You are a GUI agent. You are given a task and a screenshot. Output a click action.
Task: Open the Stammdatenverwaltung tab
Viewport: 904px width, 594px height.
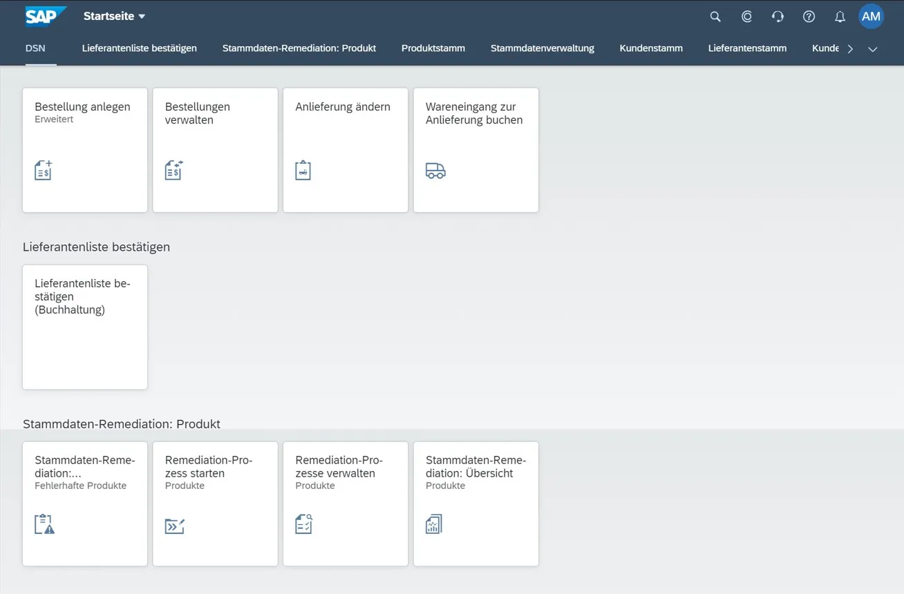pyautogui.click(x=543, y=48)
